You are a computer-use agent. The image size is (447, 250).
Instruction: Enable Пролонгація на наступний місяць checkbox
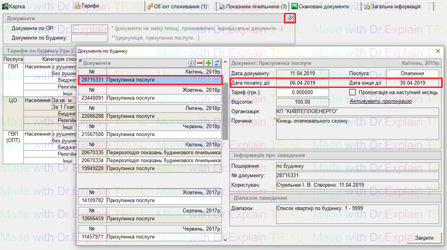[x=352, y=92]
